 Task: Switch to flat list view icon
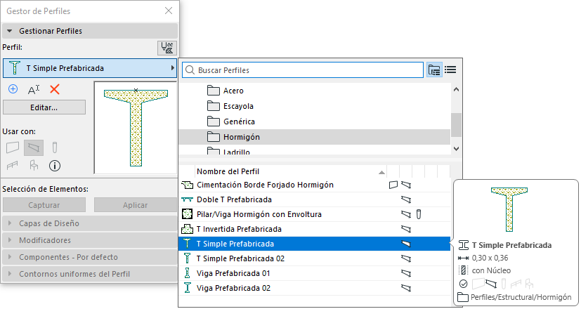coord(450,70)
